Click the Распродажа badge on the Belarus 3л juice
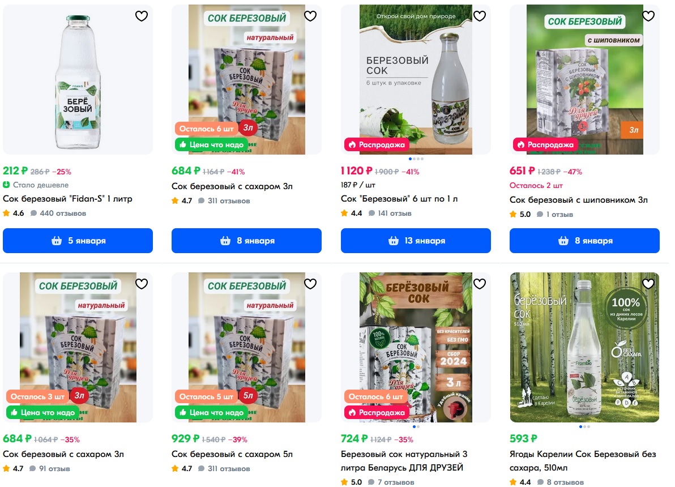 click(377, 412)
